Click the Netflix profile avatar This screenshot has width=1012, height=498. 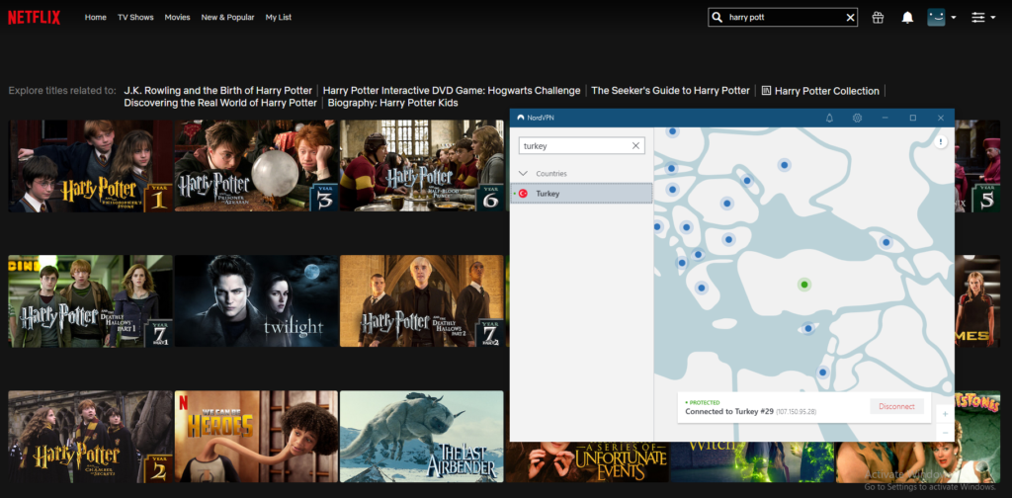(x=937, y=18)
